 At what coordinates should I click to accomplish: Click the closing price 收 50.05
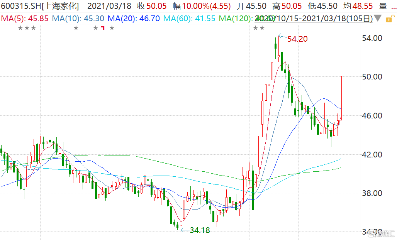coord(152,6)
